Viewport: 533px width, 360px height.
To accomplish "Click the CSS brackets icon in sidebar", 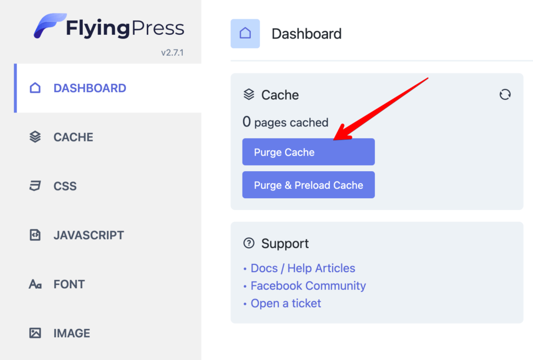I will coord(34,186).
